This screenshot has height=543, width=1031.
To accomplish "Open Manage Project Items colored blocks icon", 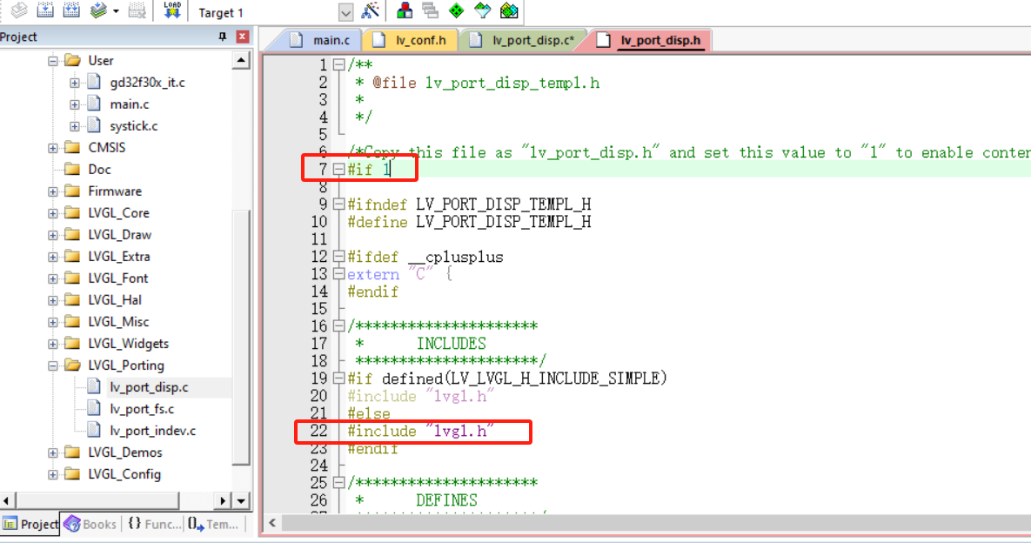I will (405, 11).
